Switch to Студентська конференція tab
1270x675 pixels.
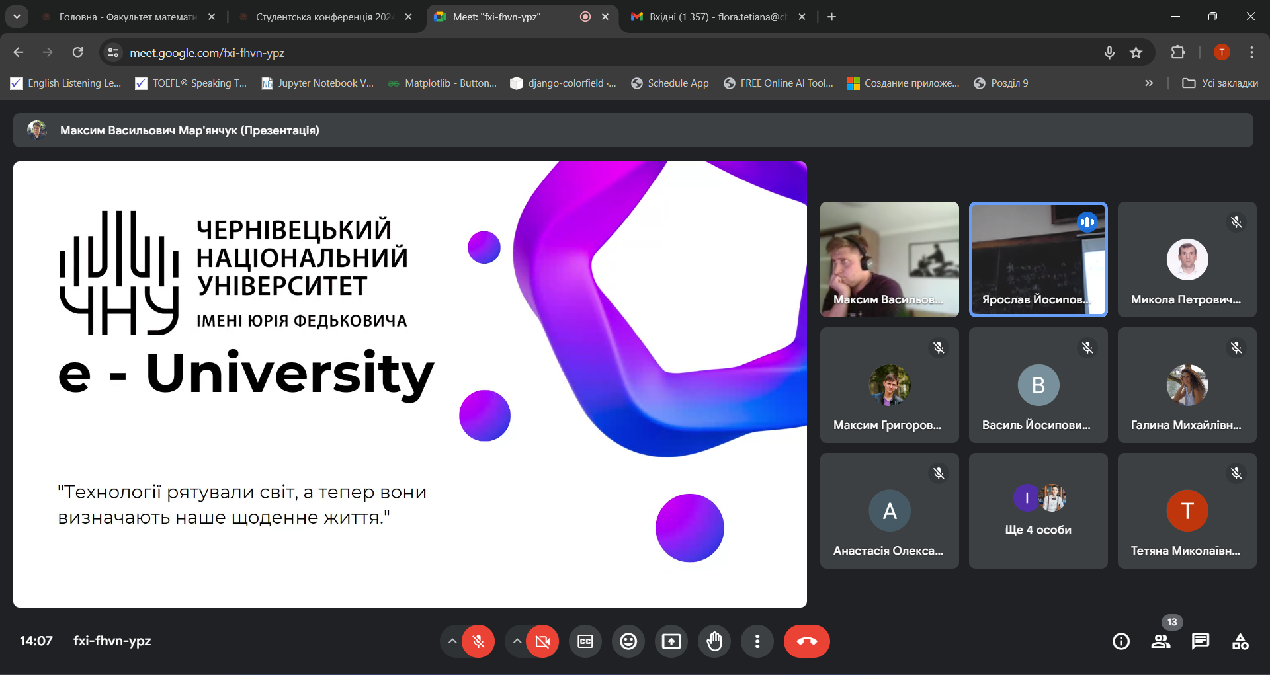[324, 17]
